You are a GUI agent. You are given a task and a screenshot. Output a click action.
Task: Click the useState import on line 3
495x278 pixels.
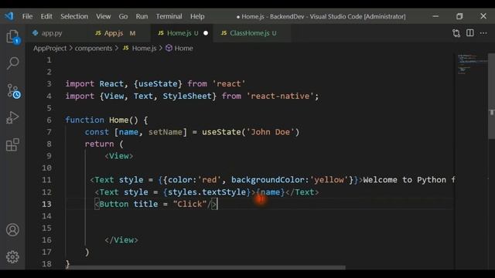[x=158, y=84]
